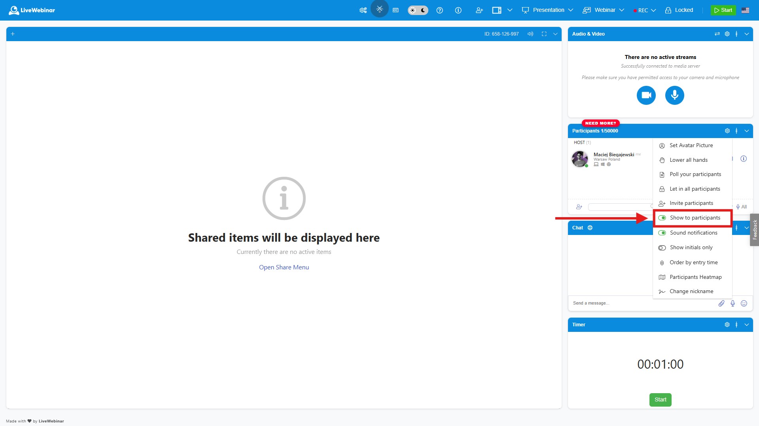Open closed captions (CC) icon
The image size is (759, 426).
pyautogui.click(x=396, y=10)
